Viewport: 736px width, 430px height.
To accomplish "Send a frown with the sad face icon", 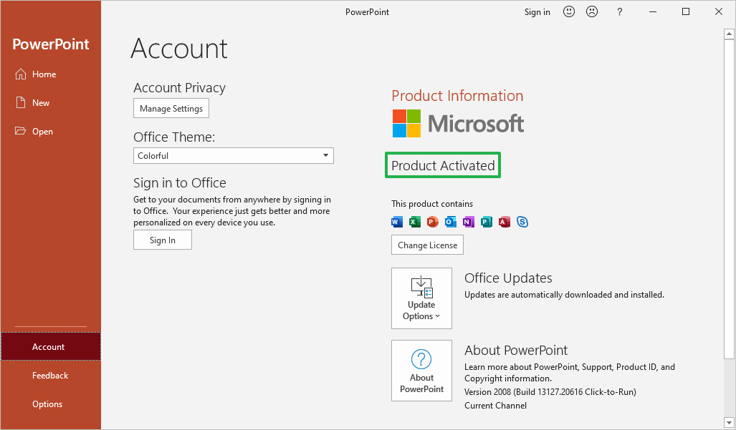I will coord(593,11).
